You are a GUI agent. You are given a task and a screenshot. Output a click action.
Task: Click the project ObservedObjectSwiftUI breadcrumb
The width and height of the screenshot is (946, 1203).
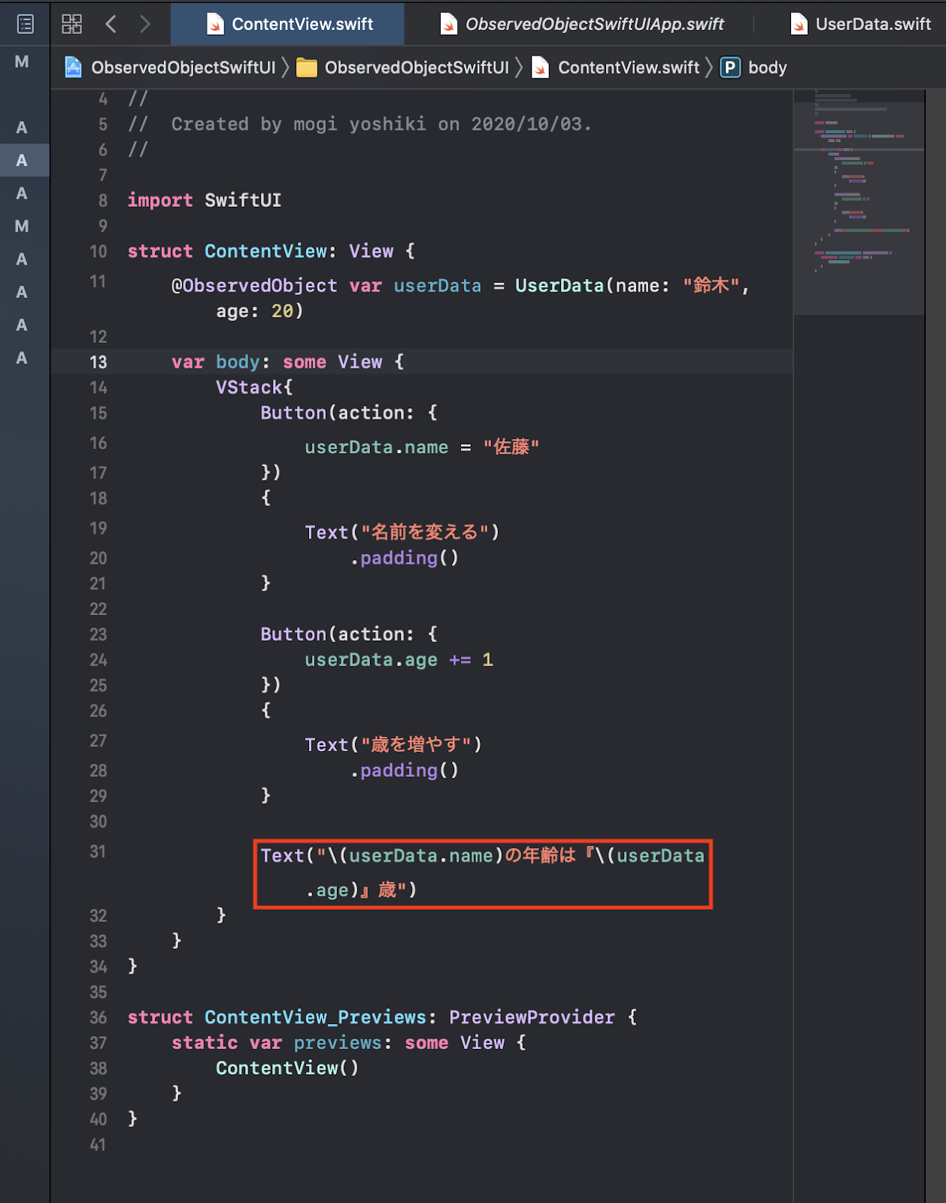(183, 68)
